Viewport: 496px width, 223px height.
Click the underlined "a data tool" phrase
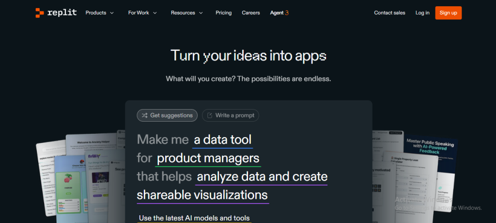(223, 140)
